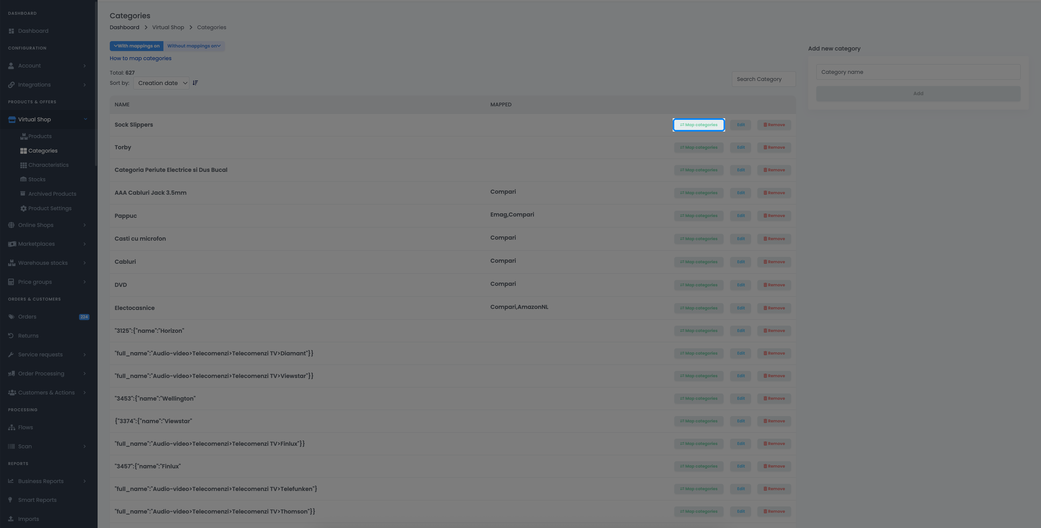
Task: Open the Creation date sort dropdown
Action: [161, 83]
